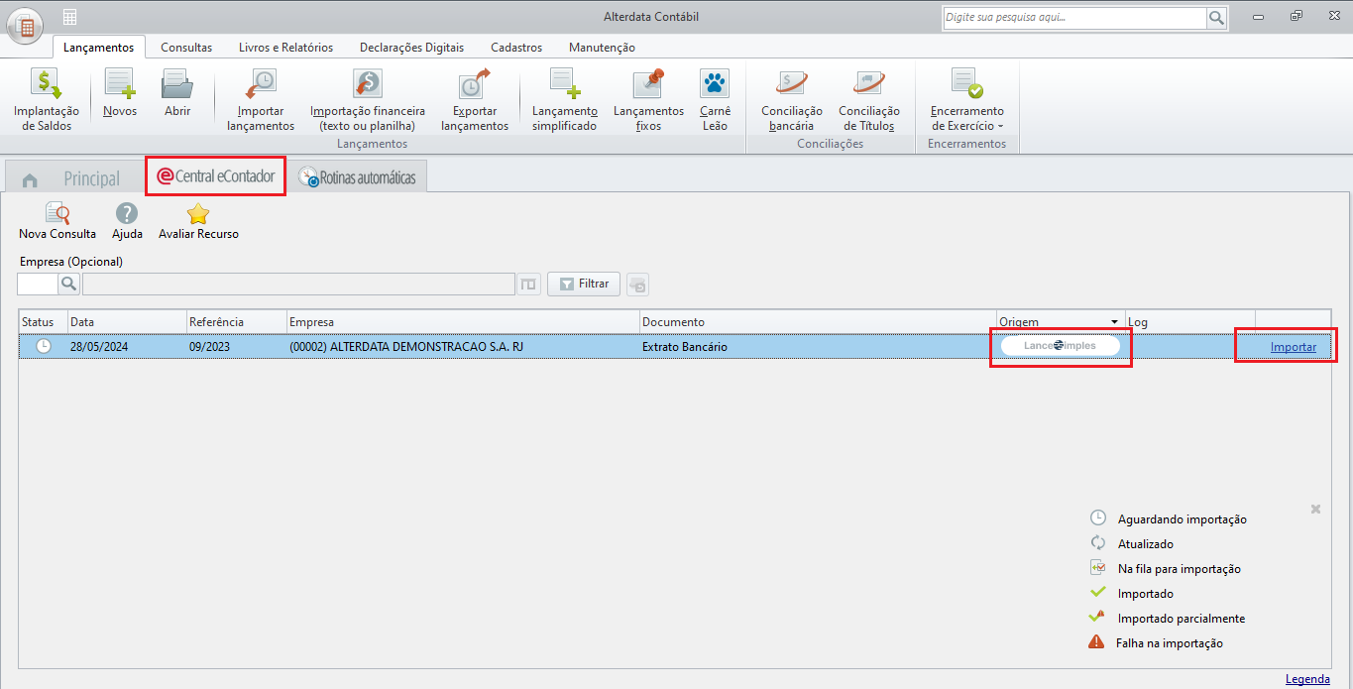Click Na fila para importação legend entry

[x=1166, y=568]
